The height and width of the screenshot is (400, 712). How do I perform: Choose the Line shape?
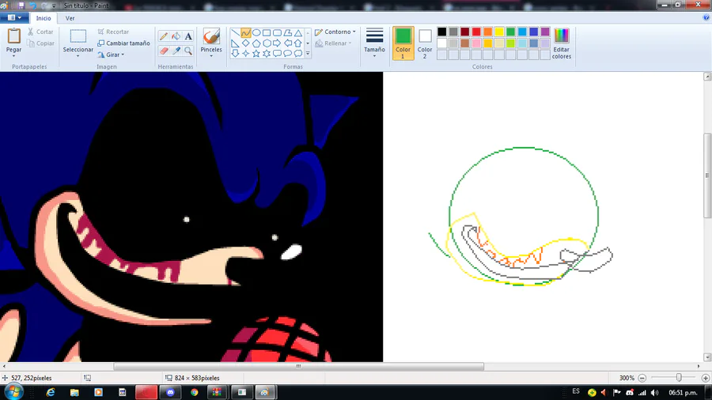click(235, 33)
